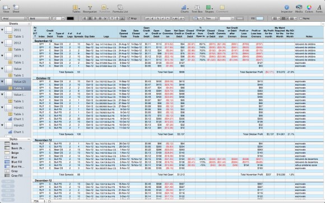Select the 2011 sheet
This screenshot has width=325, height=203.
[x=16, y=30]
